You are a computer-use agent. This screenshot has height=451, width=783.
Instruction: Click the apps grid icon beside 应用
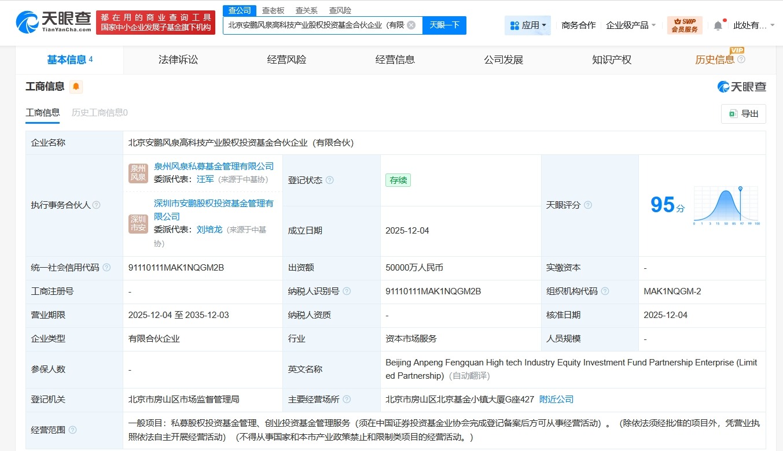(x=514, y=25)
